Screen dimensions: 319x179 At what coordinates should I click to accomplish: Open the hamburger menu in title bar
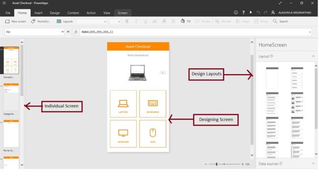(4, 3)
